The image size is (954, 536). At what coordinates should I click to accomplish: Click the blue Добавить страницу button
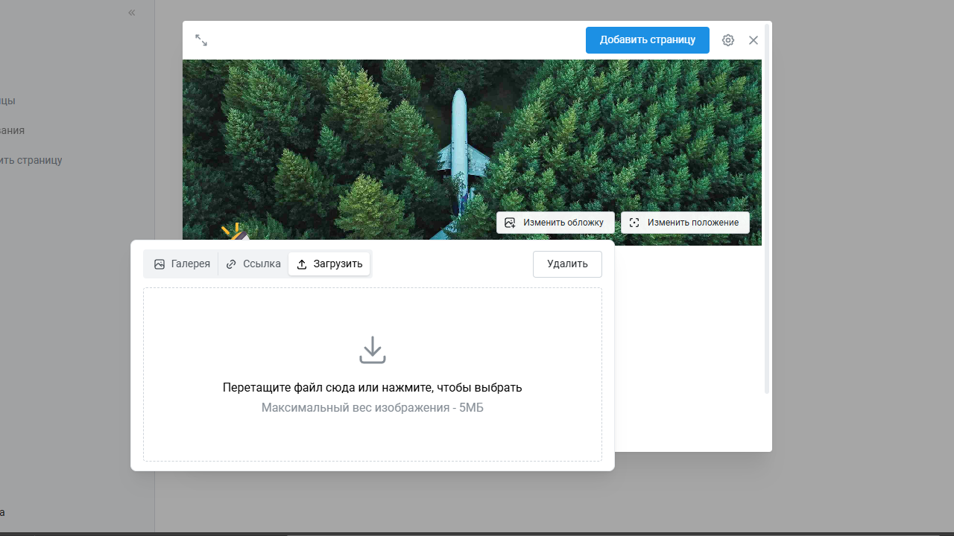click(x=647, y=40)
